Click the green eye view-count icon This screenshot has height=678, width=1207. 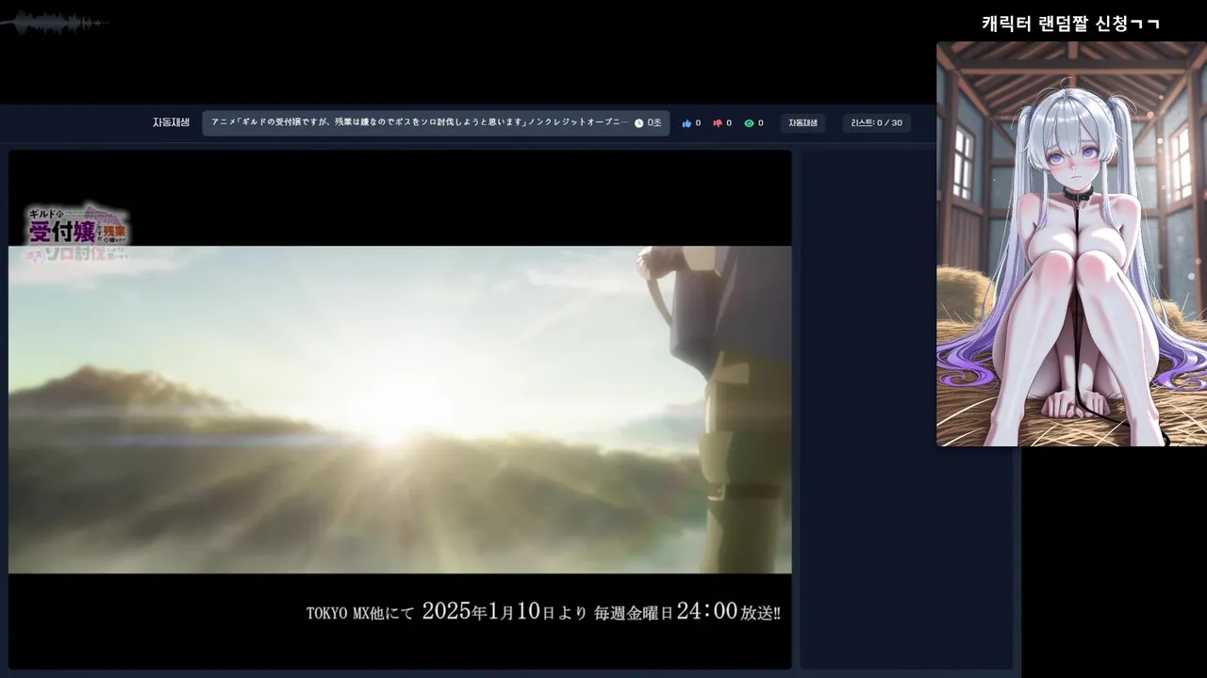click(749, 123)
